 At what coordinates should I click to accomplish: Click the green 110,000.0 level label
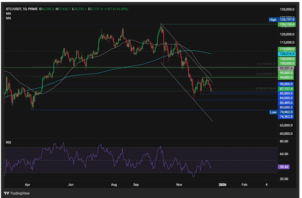tap(287, 49)
